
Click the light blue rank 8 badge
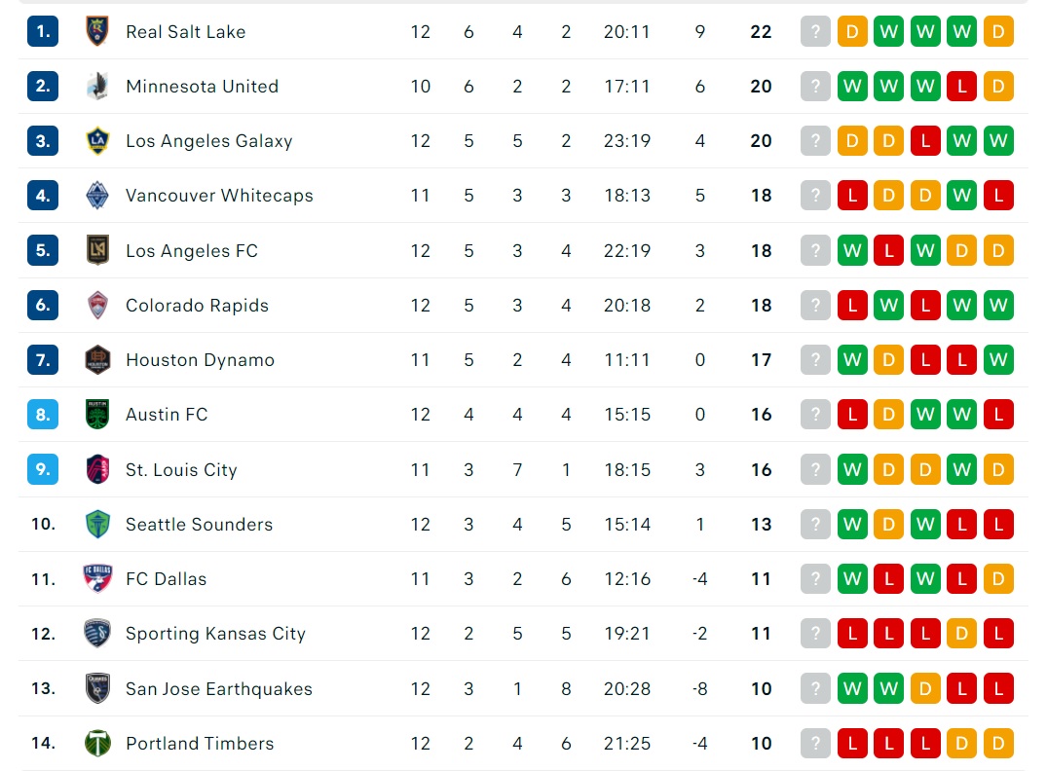43,415
